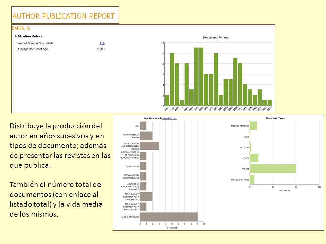Select the Documents Per Year chart title
Image resolution: width=326 pixels, height=244 pixels.
(216, 37)
